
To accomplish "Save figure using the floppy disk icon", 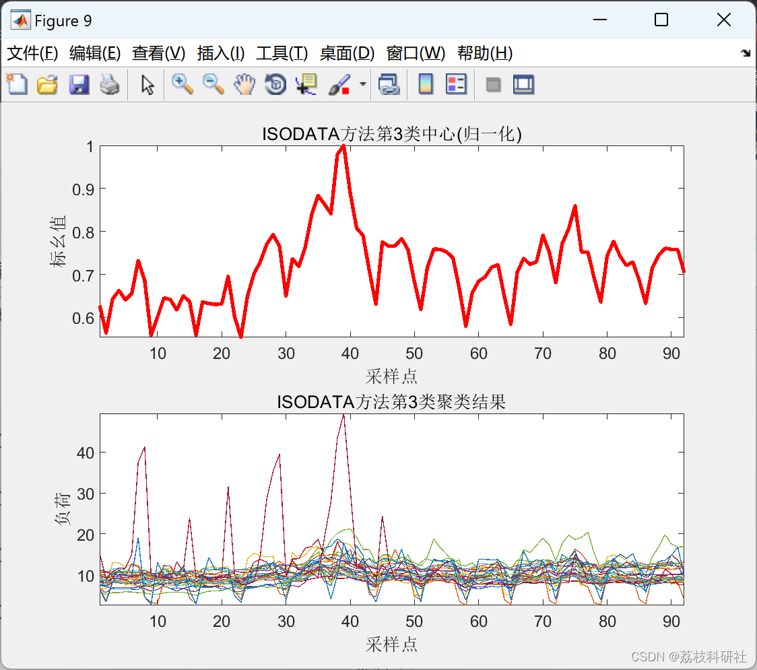I will coord(79,84).
